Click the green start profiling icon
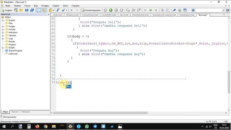This screenshot has width=231, height=130. coord(151,10)
